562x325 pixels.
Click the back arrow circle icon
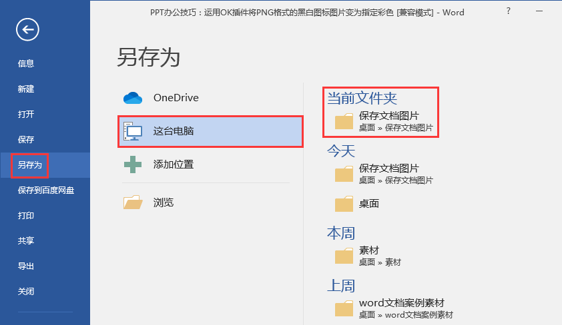(27, 29)
